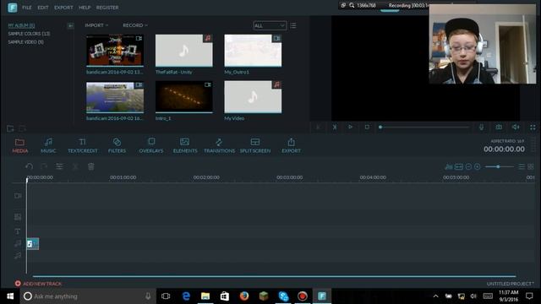Select the bandicam 2016-09-02 16 clip thumbnail
Viewport: 541px width, 304px height.
(x=115, y=97)
